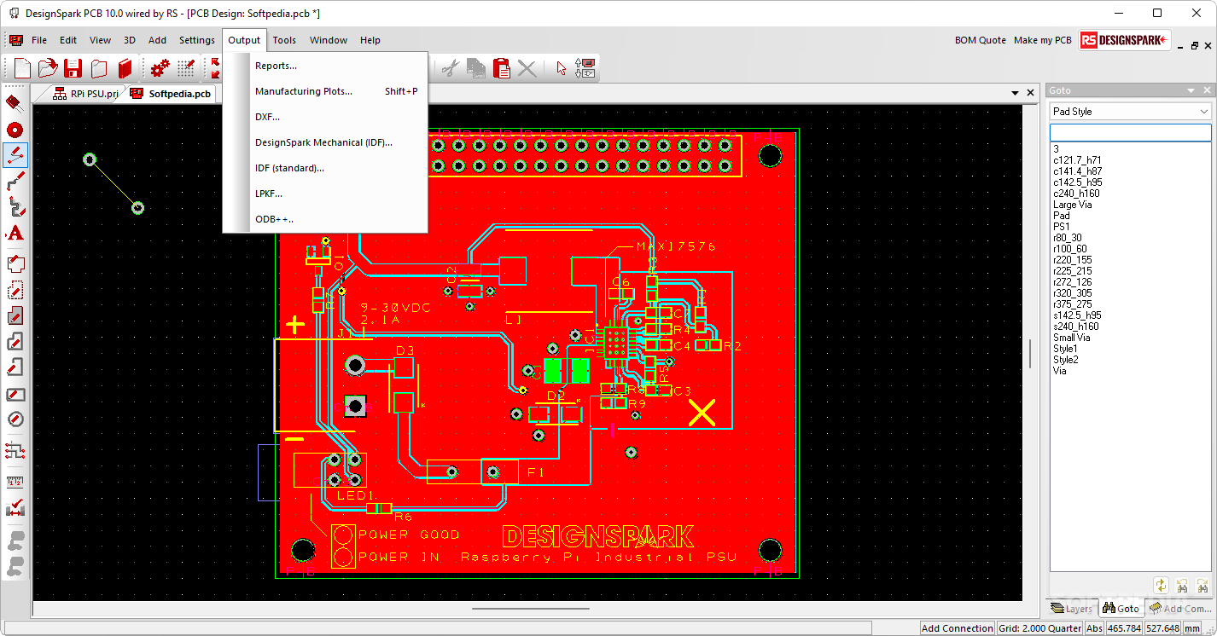Click the grid settings dotted icon
The height and width of the screenshot is (636, 1217).
click(x=186, y=68)
